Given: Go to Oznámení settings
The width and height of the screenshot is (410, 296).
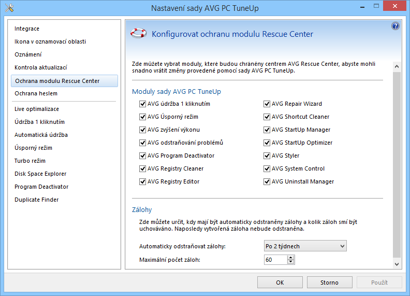Looking at the screenshot, I should click(x=28, y=54).
